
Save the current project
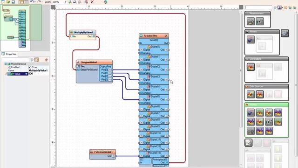pos(13,2)
